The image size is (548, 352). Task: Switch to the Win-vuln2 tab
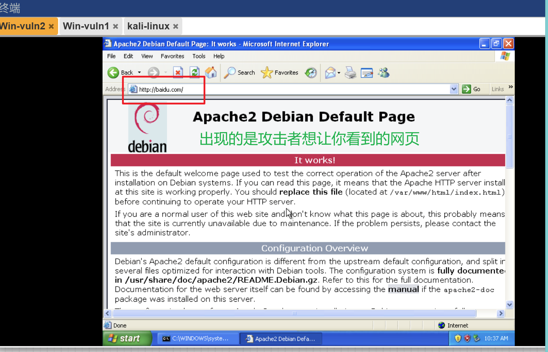[x=23, y=26]
